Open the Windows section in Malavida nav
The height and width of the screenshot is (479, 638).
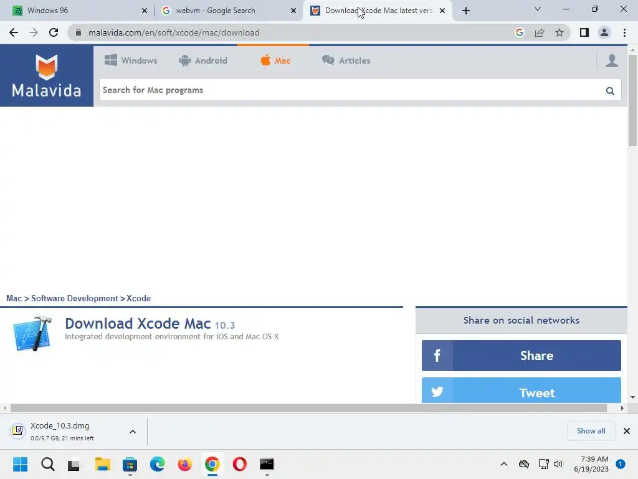(x=131, y=60)
